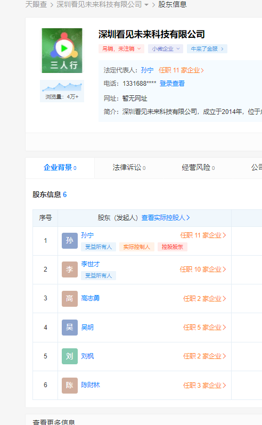Open shareholder 高志勇 link
Screen dimensions: 262x425
(90, 298)
